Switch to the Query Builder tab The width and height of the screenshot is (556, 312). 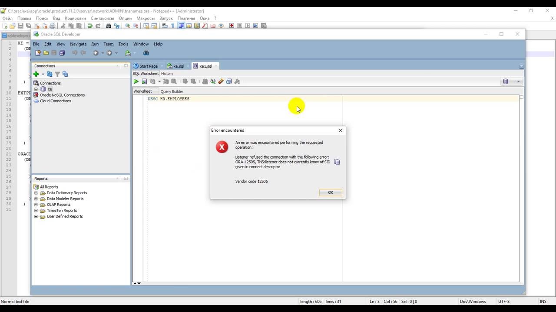tap(172, 91)
